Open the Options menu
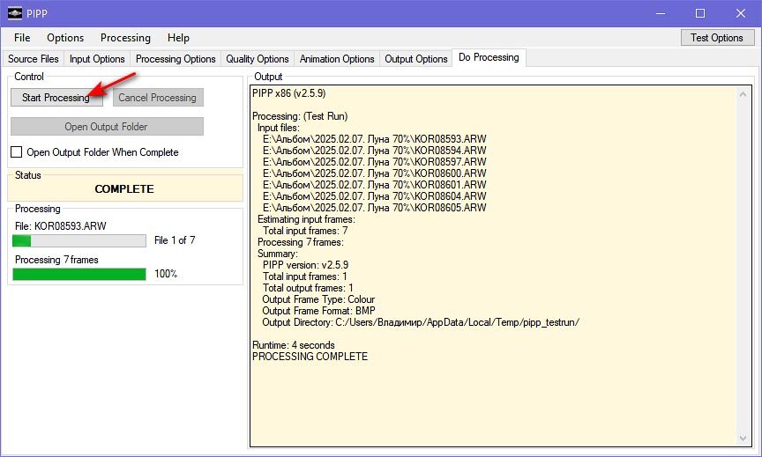The image size is (762, 457). [x=65, y=38]
